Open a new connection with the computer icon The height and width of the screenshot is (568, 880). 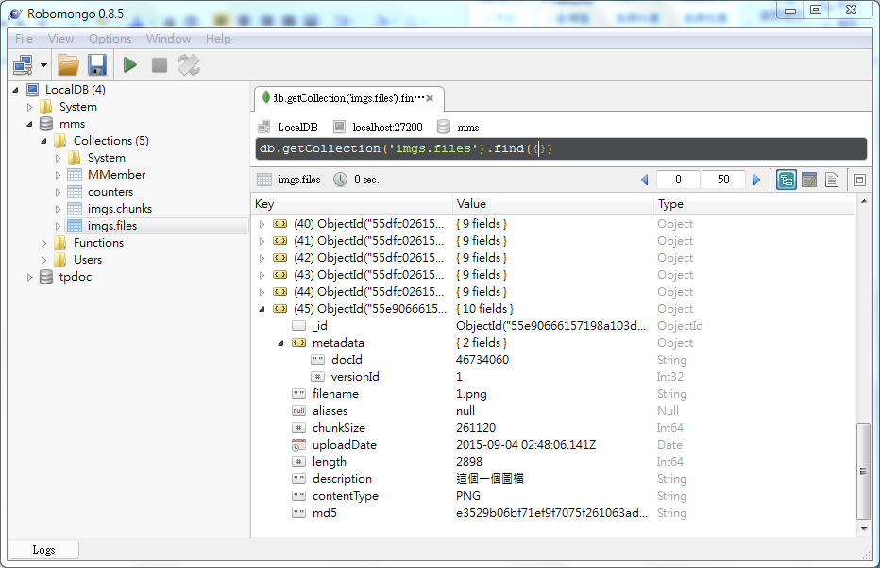tap(22, 64)
